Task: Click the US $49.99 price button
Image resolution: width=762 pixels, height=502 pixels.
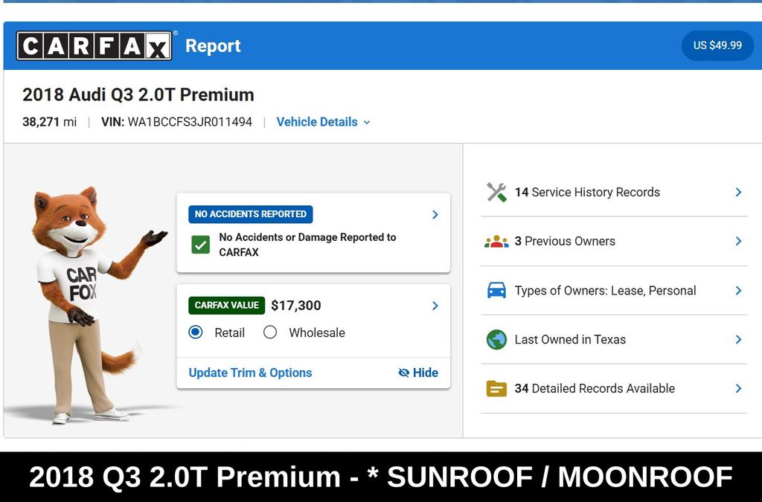Action: (717, 45)
